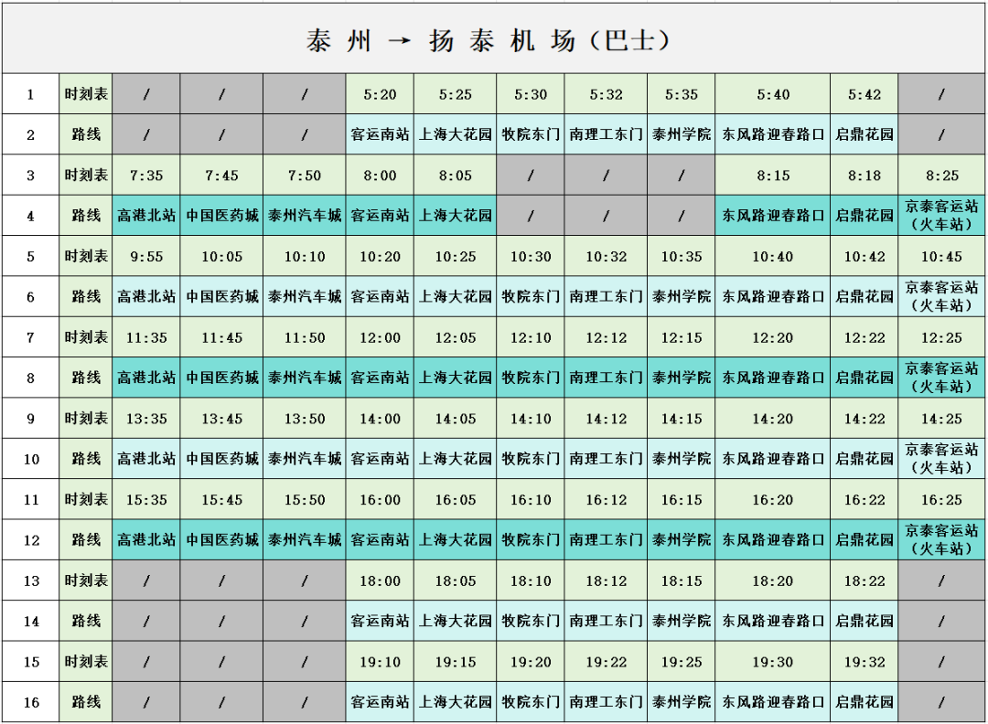The image size is (988, 724).
Task: Select the 14:25 time in row 9
Action: pyautogui.click(x=940, y=418)
